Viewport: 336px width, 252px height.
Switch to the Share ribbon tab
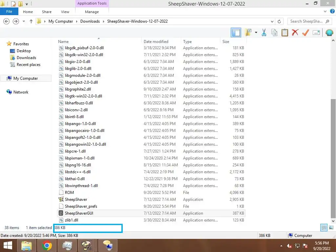click(x=47, y=12)
